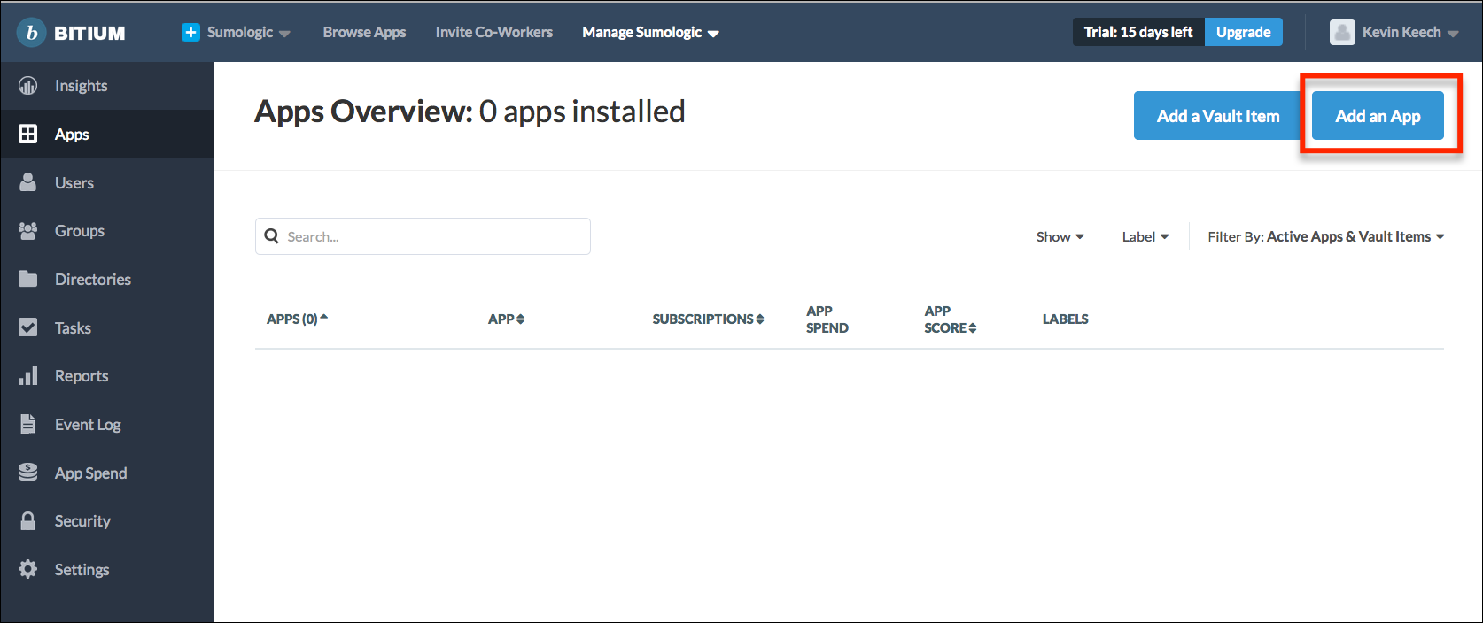Click the Bitium logo icon
Screen dimensions: 1483x623
(x=32, y=33)
